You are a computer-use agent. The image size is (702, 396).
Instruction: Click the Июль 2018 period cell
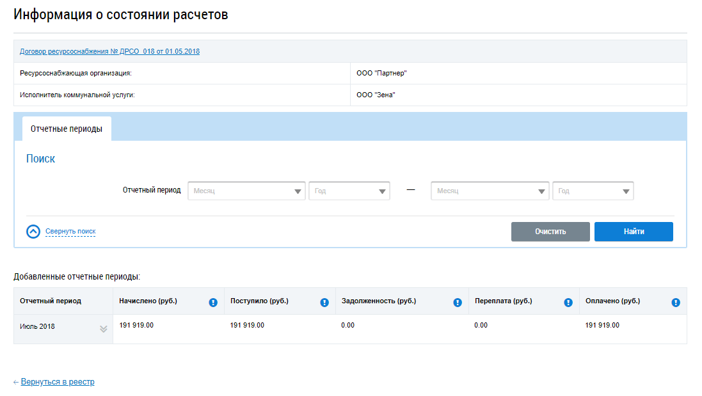[x=38, y=327]
